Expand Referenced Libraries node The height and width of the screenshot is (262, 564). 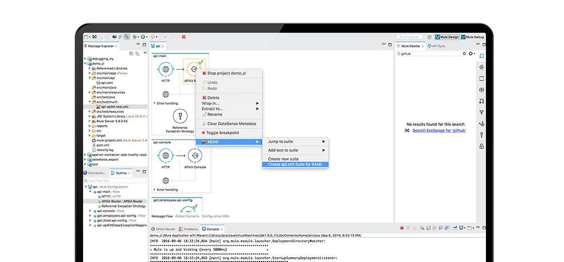pyautogui.click(x=90, y=68)
